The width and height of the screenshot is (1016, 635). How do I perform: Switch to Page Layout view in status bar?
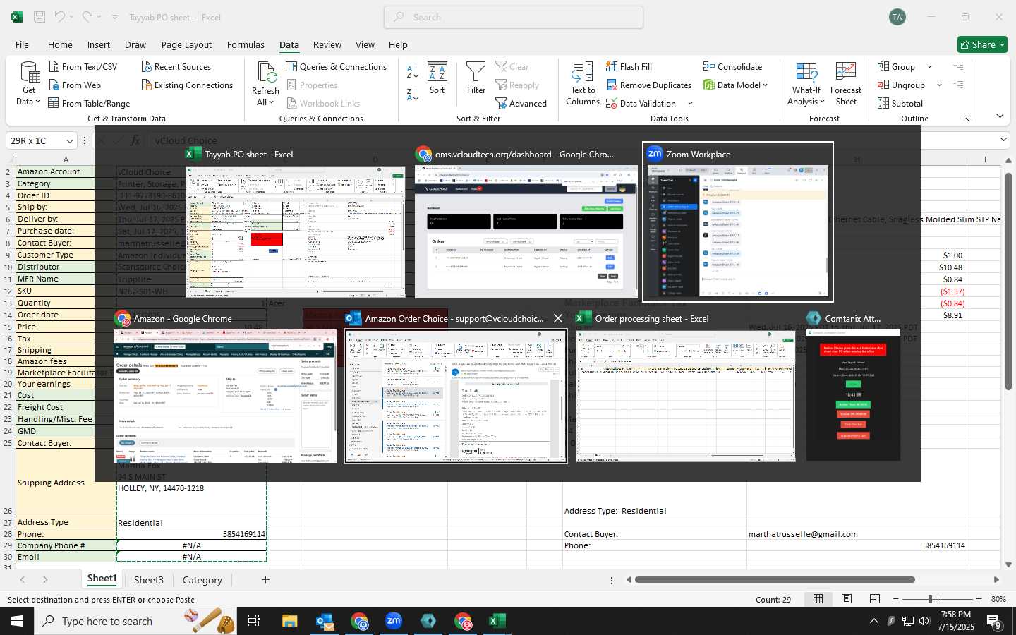[x=846, y=598]
